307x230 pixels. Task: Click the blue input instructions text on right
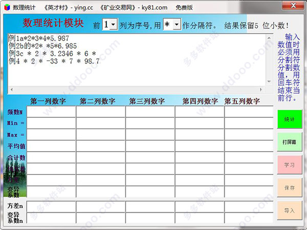(289, 68)
